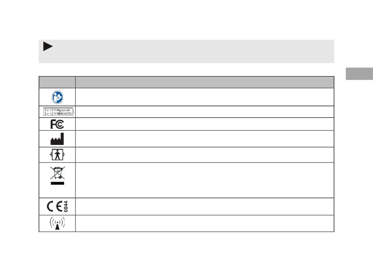The height and width of the screenshot is (269, 373).
Task: Click the black bar beneath the bin
Action: point(57,183)
